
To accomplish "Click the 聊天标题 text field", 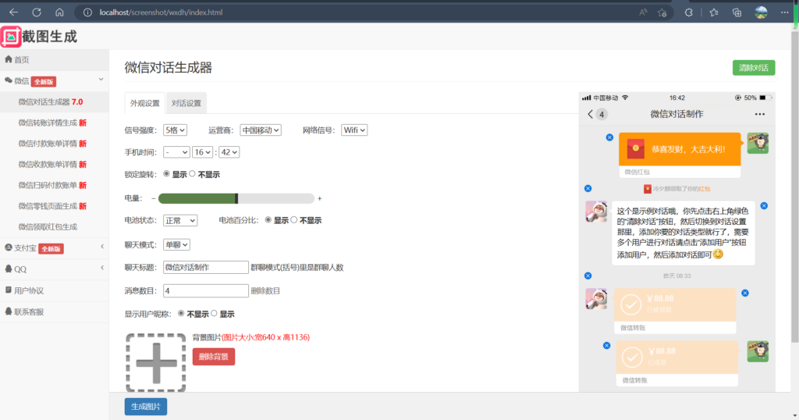I will click(206, 267).
